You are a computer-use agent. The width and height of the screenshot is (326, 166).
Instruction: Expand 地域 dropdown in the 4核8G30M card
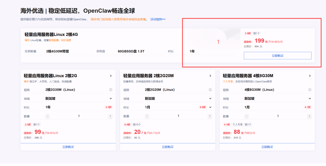tap(310, 99)
